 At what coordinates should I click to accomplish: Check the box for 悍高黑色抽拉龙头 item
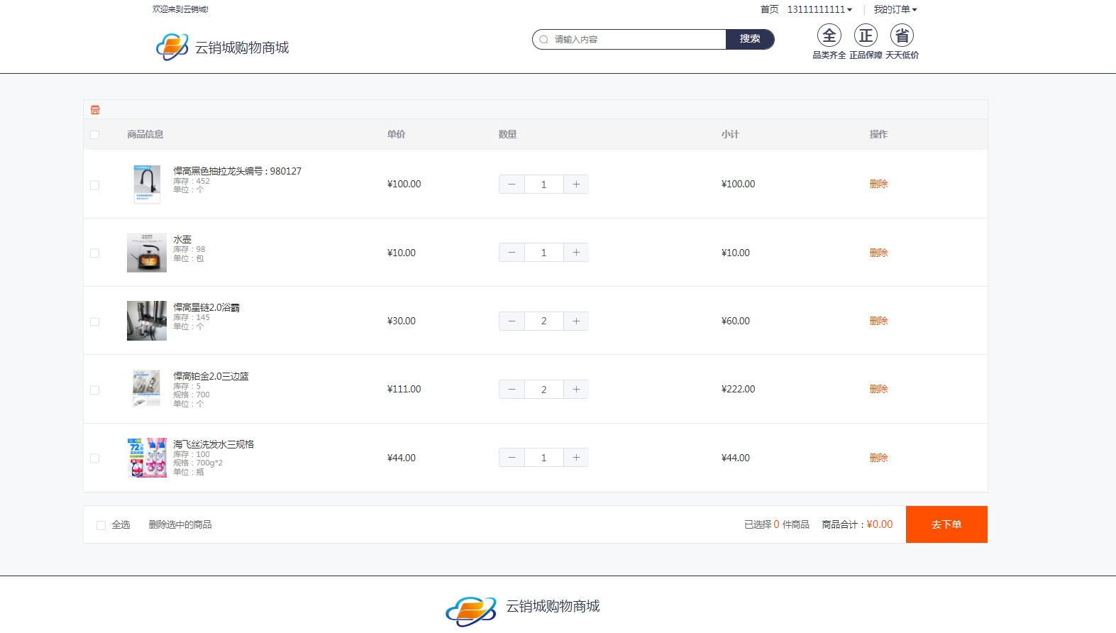pyautogui.click(x=95, y=185)
